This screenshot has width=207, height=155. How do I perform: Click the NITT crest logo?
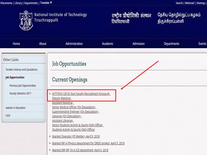click(26, 21)
